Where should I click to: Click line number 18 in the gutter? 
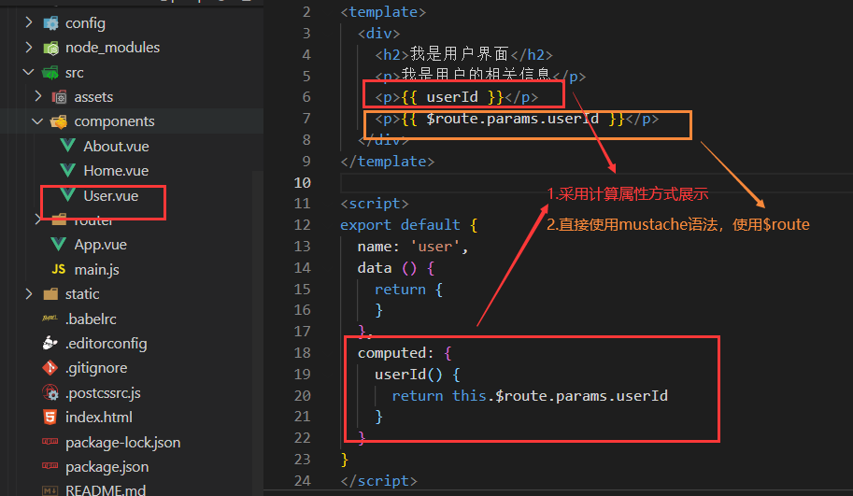(x=303, y=353)
